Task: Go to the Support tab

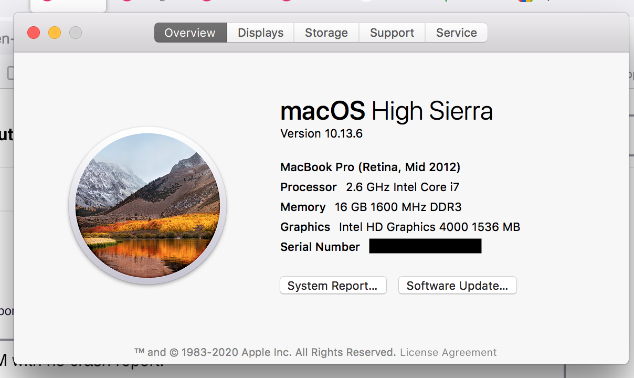Action: [392, 33]
